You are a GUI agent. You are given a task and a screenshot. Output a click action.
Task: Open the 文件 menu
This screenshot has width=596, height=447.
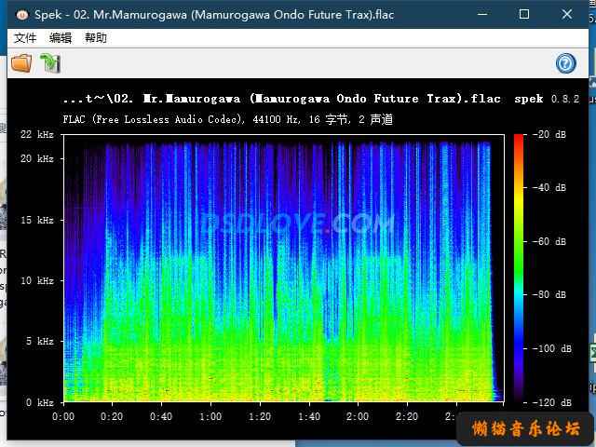(x=25, y=38)
